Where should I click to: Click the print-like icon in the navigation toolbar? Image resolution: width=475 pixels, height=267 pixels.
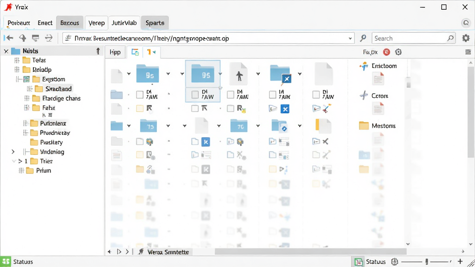[x=35, y=38]
